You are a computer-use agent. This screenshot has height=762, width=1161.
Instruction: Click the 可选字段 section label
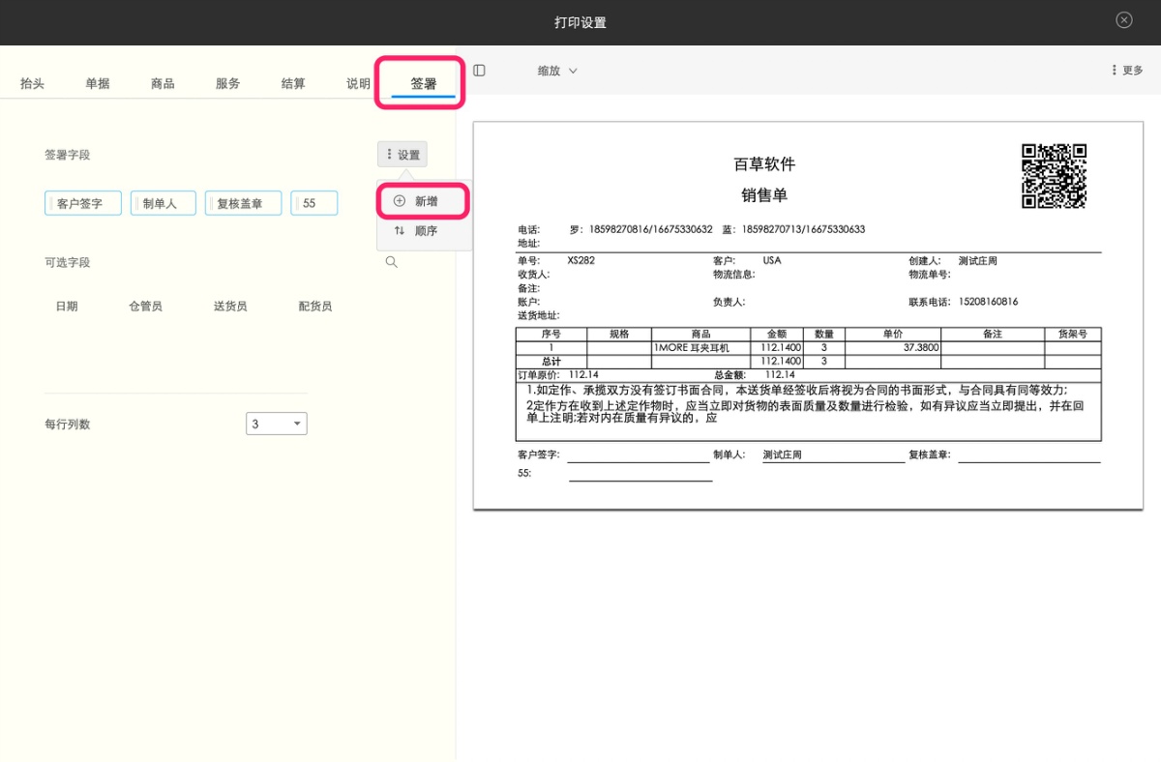67,262
